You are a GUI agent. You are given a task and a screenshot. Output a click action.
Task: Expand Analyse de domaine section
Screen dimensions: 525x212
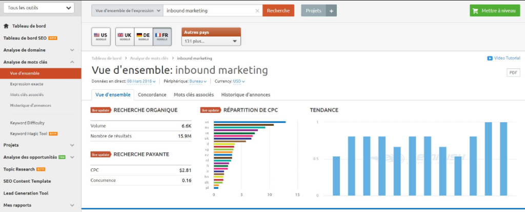(72, 50)
